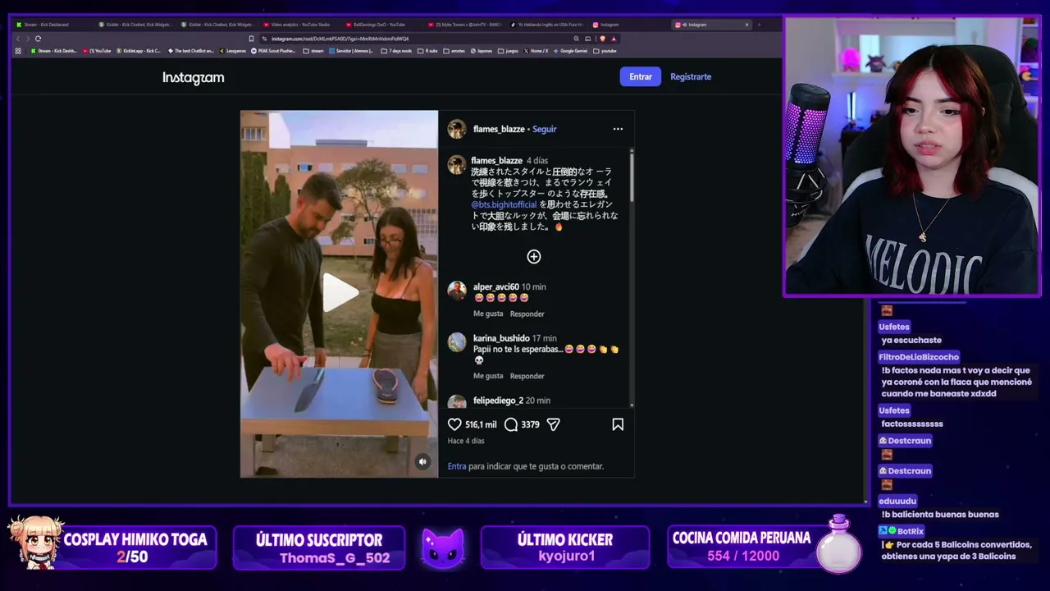The image size is (1050, 591).
Task: Open felipediego_2's profile name
Action: pos(498,401)
